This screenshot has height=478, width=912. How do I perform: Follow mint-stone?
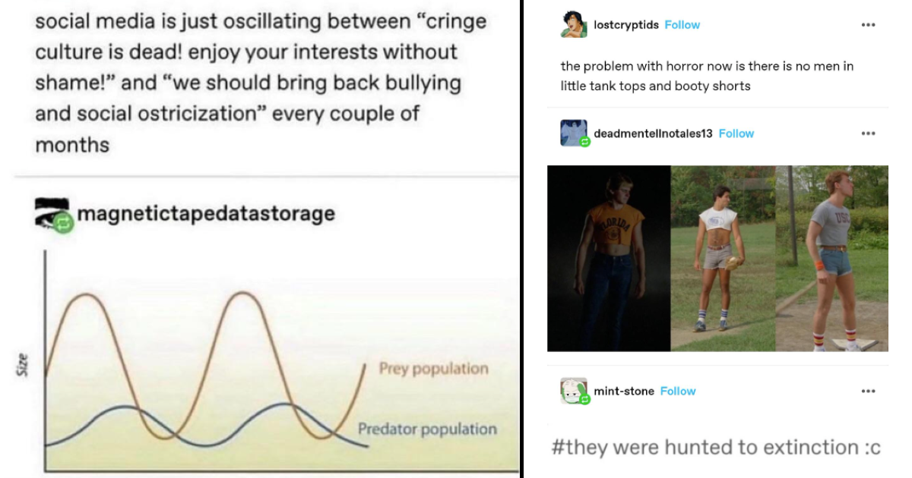pyautogui.click(x=678, y=392)
